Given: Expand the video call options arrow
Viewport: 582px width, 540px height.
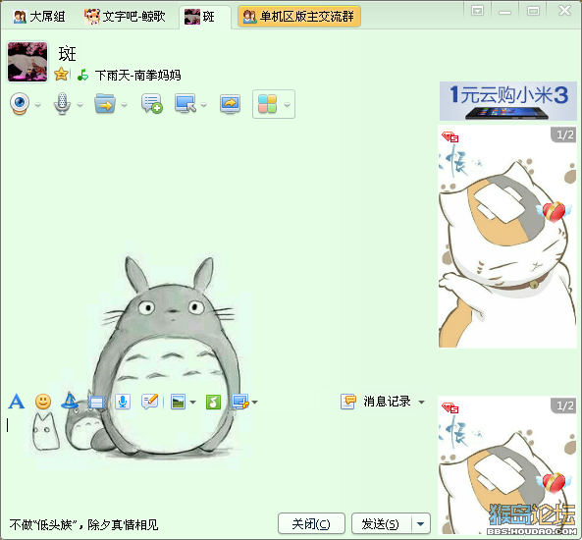Looking at the screenshot, I should pos(38,105).
